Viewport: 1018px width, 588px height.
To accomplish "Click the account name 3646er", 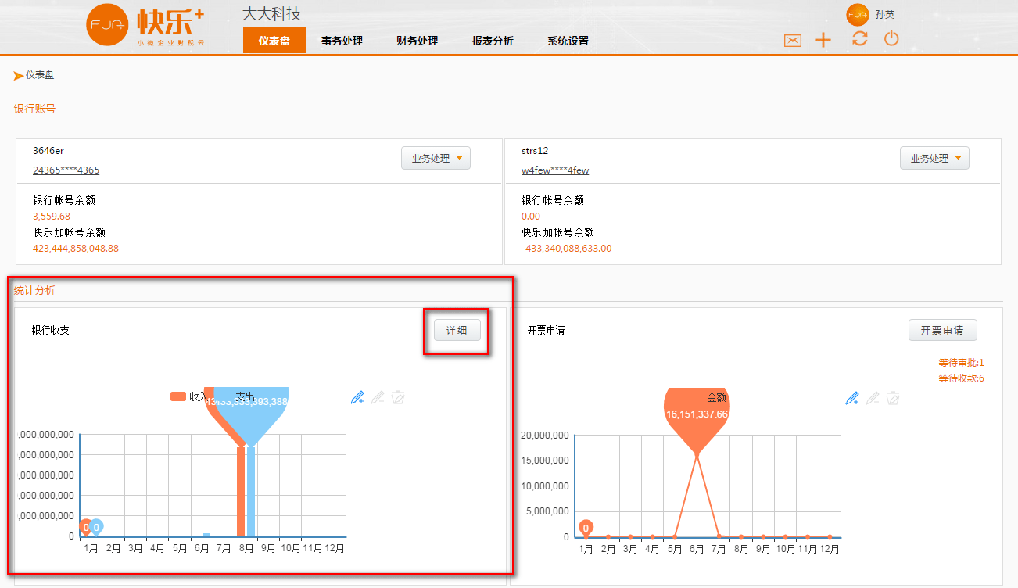I will tap(48, 150).
